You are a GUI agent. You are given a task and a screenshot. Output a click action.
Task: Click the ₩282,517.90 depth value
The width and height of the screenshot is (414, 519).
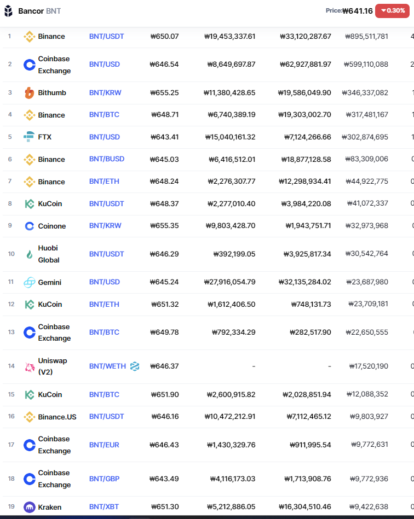[x=311, y=332]
